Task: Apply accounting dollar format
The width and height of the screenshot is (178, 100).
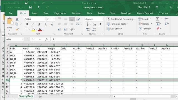Action: click(88, 24)
